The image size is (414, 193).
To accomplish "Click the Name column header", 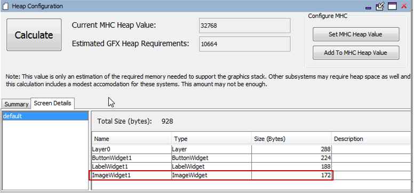I will pos(131,139).
